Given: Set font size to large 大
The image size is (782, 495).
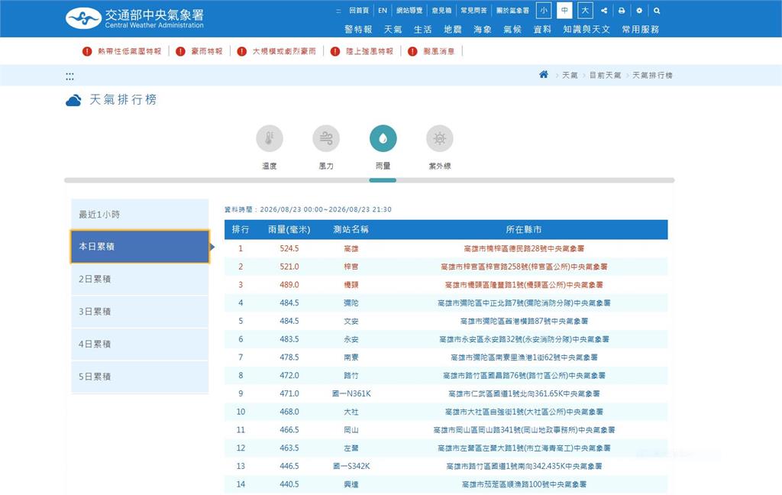Looking at the screenshot, I should click(585, 11).
